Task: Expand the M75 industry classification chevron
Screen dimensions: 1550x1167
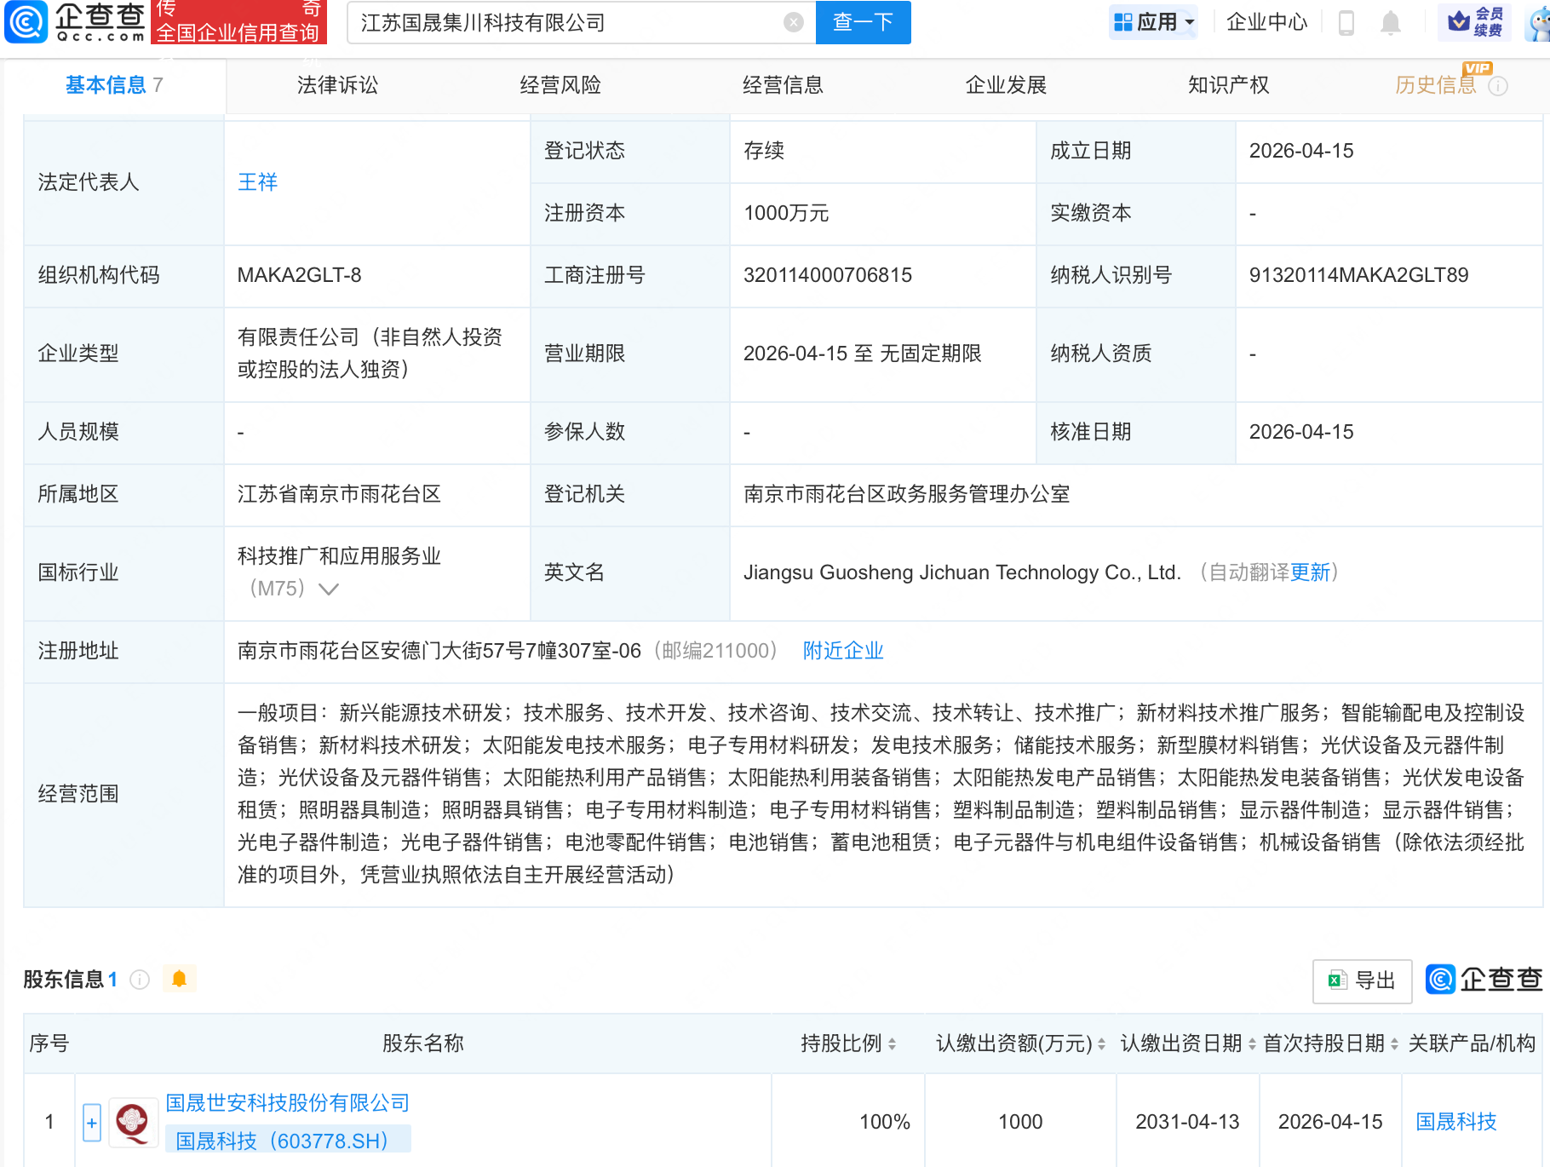Action: point(329,589)
